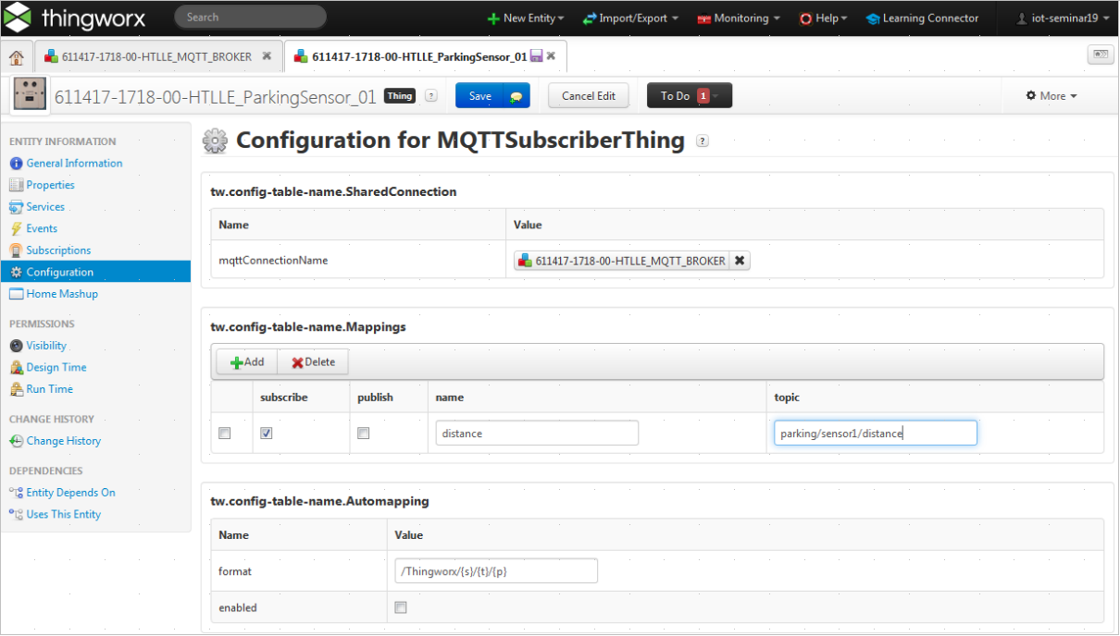The height and width of the screenshot is (636, 1120).
Task: Click Cancel Edit button
Action: coord(589,96)
